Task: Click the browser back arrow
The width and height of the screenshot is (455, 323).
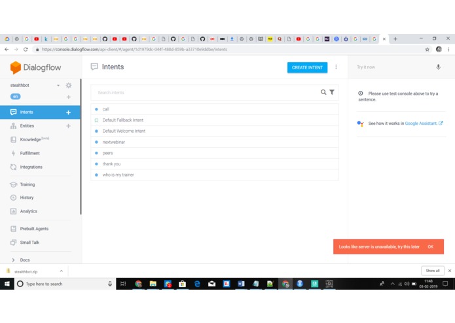Action: [7, 50]
